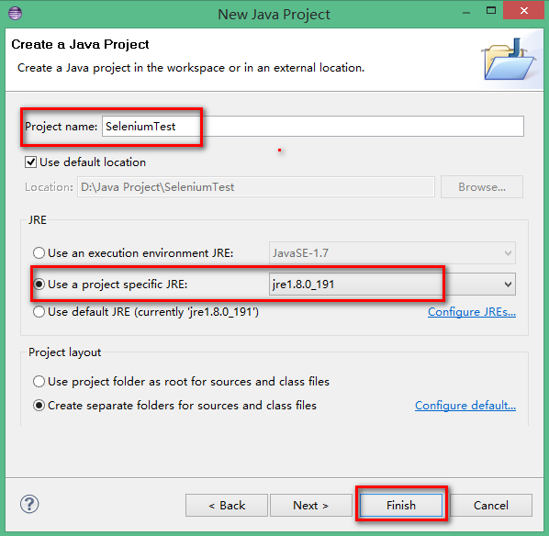
Task: Select Use an execution environment JRE
Action: click(39, 252)
